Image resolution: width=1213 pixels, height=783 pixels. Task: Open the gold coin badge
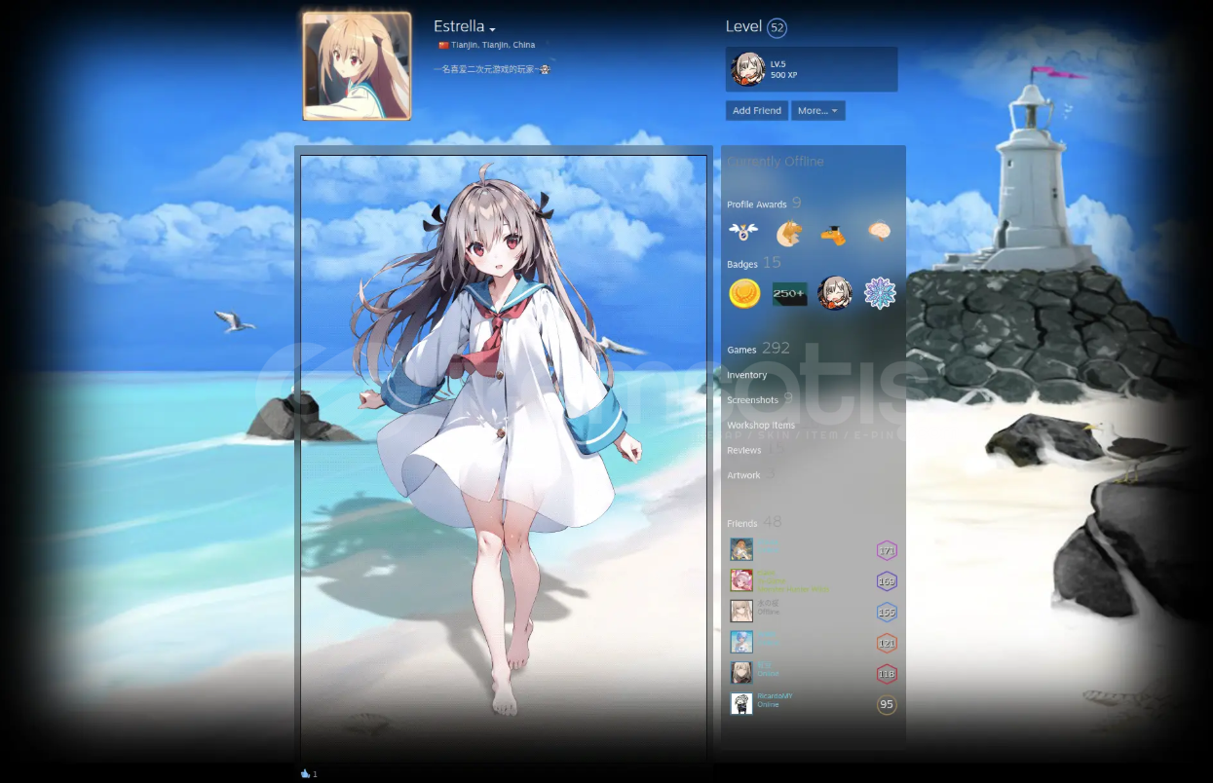coord(744,293)
